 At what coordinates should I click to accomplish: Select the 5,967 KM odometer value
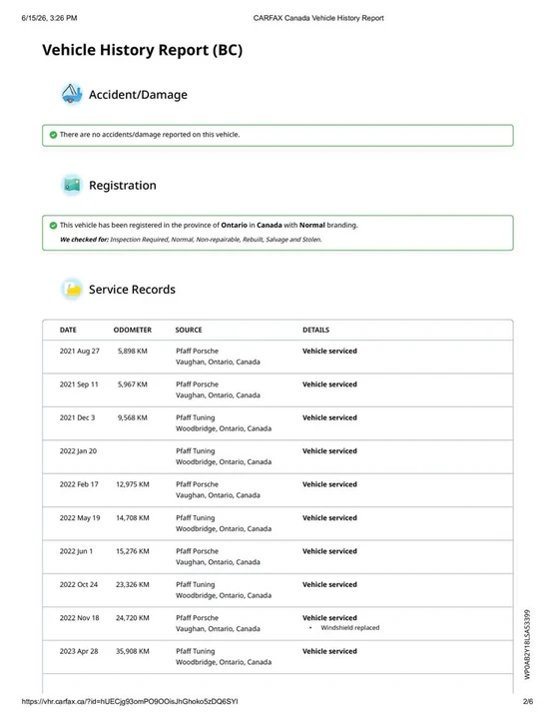coord(133,384)
